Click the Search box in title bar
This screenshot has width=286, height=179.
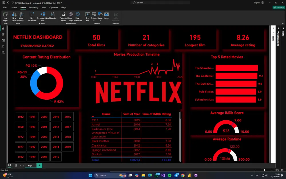pos(160,3)
